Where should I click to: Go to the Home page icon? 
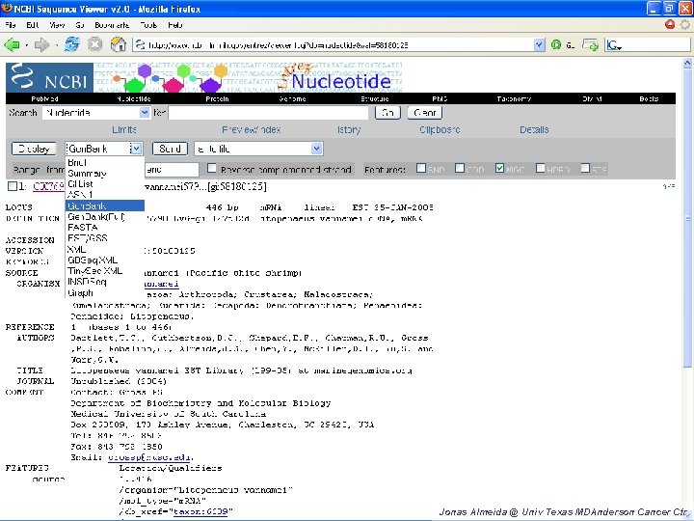[119, 44]
